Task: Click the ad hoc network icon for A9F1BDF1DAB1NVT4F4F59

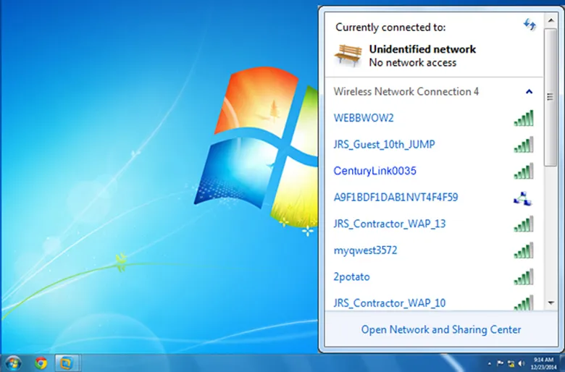Action: pos(523,198)
